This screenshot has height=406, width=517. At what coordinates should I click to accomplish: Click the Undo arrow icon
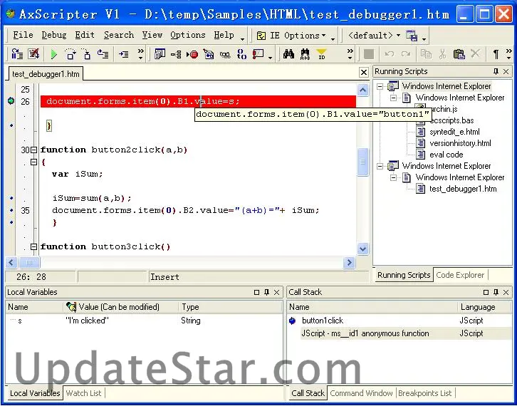pos(390,54)
